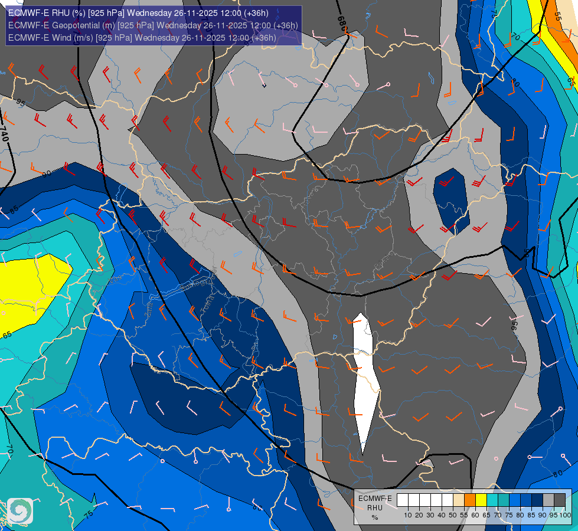The width and height of the screenshot is (578, 531).
Task: Click the '%' unit text in the legend
Action: [375, 517]
